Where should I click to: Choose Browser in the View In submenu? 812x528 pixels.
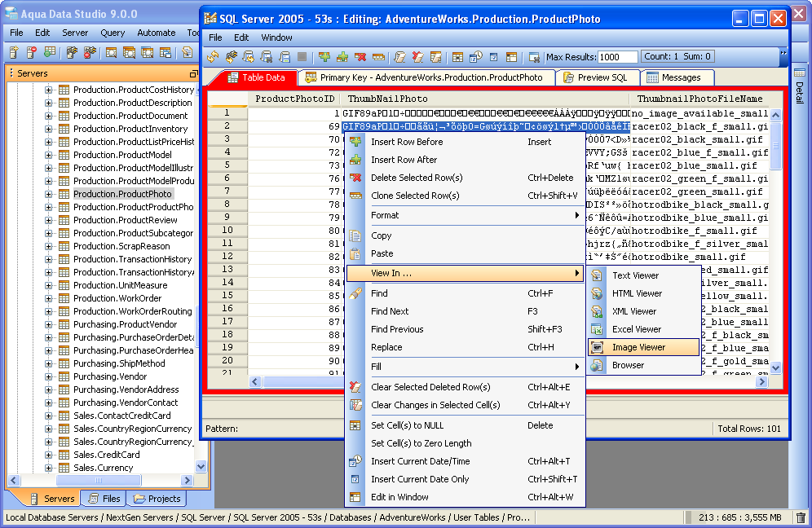[644, 365]
